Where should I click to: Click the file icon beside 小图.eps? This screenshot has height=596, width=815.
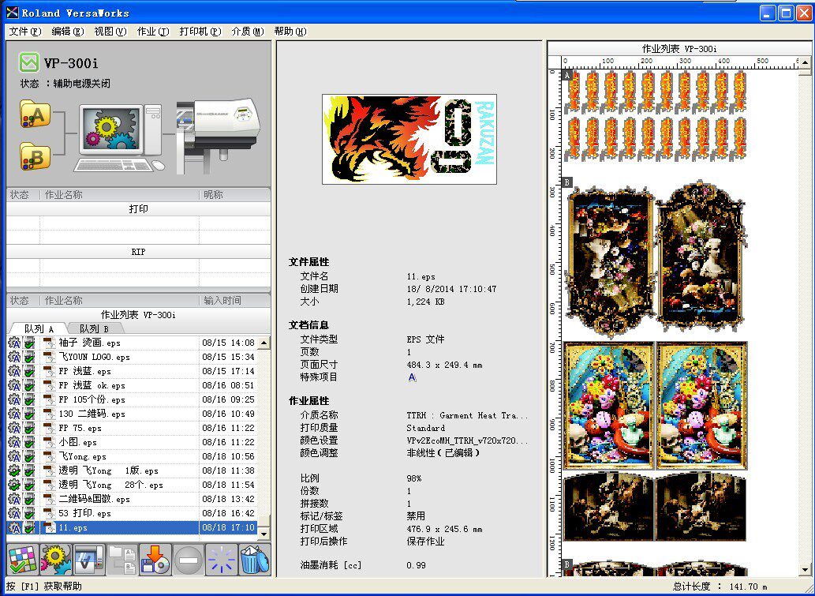[x=49, y=442]
